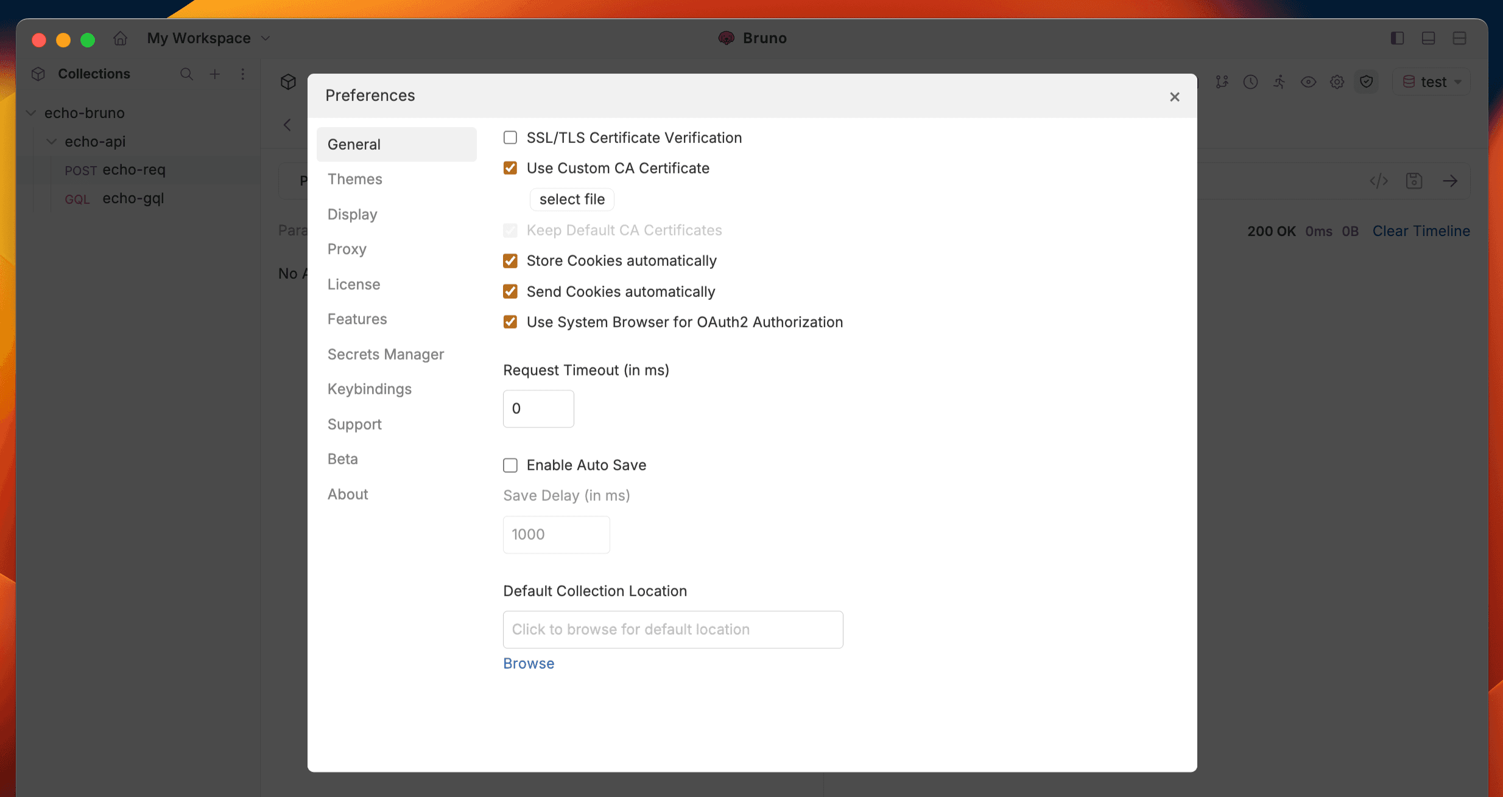1503x797 pixels.
Task: Open the code generation icon near the URL bar
Action: point(1379,181)
